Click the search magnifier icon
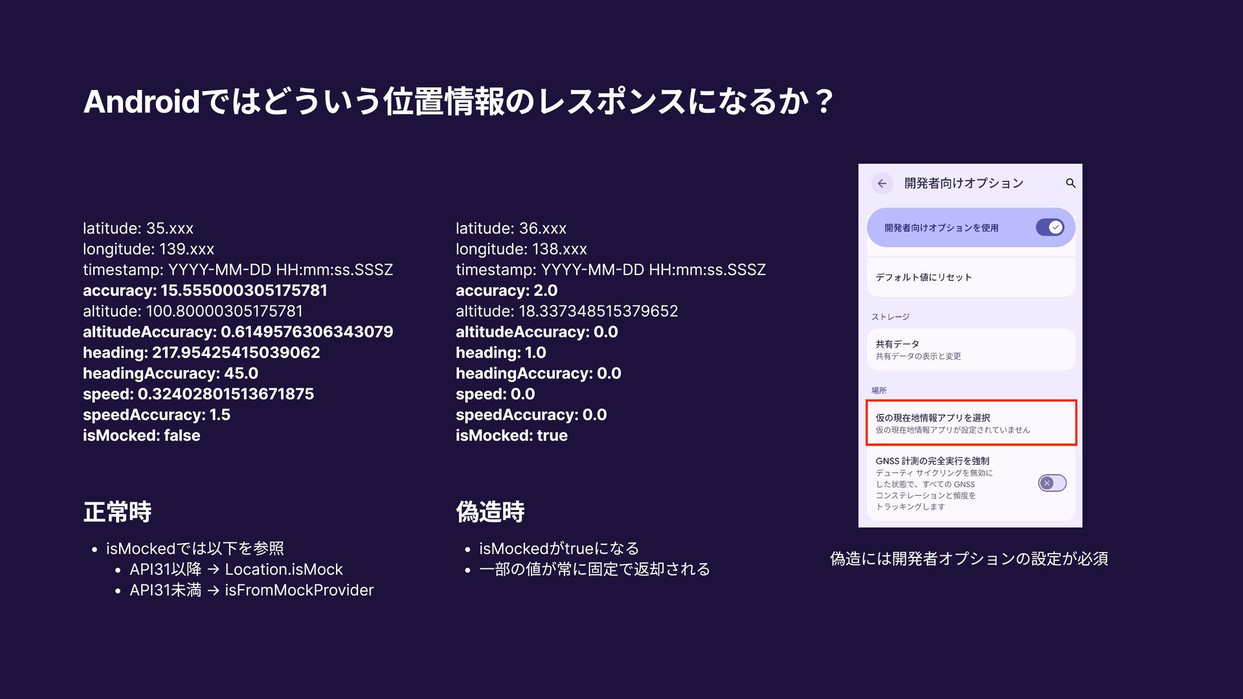 pyautogui.click(x=1070, y=184)
